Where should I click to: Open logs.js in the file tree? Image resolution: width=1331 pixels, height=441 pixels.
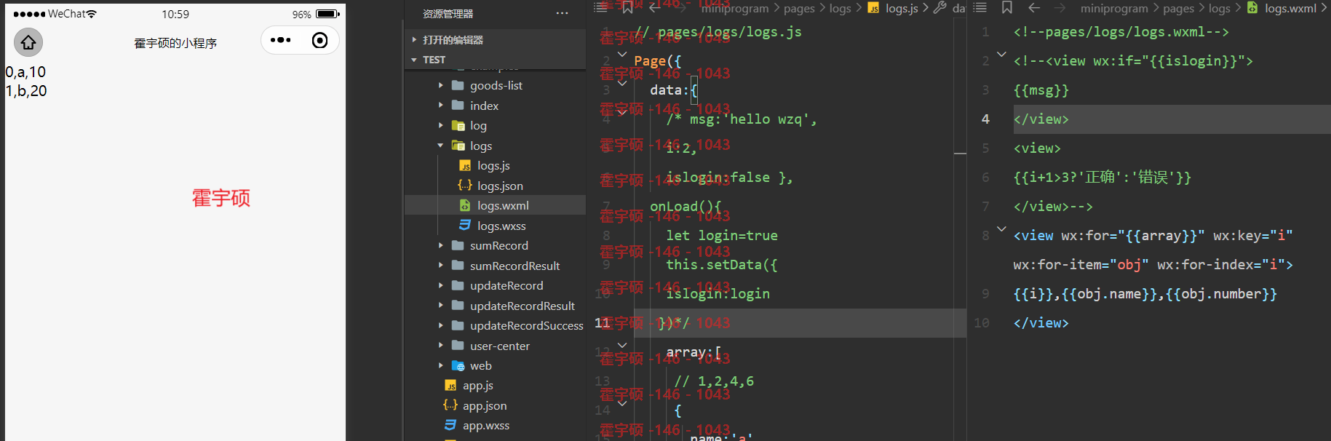click(495, 166)
